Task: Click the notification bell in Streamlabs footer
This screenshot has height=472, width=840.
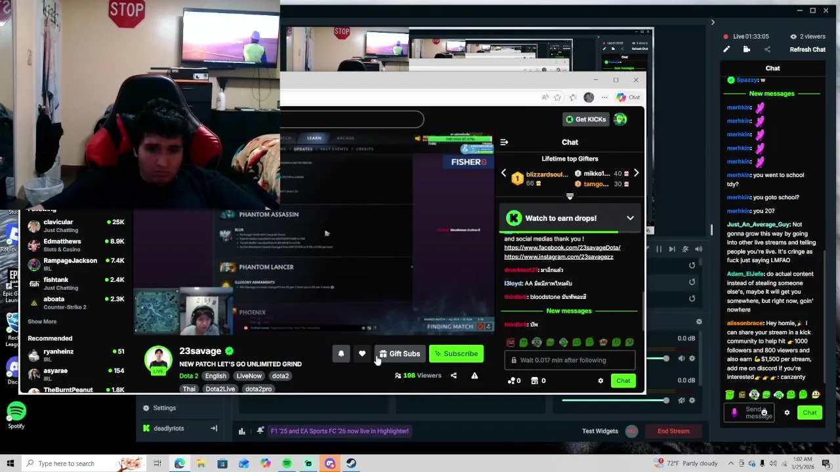Action: [261, 431]
